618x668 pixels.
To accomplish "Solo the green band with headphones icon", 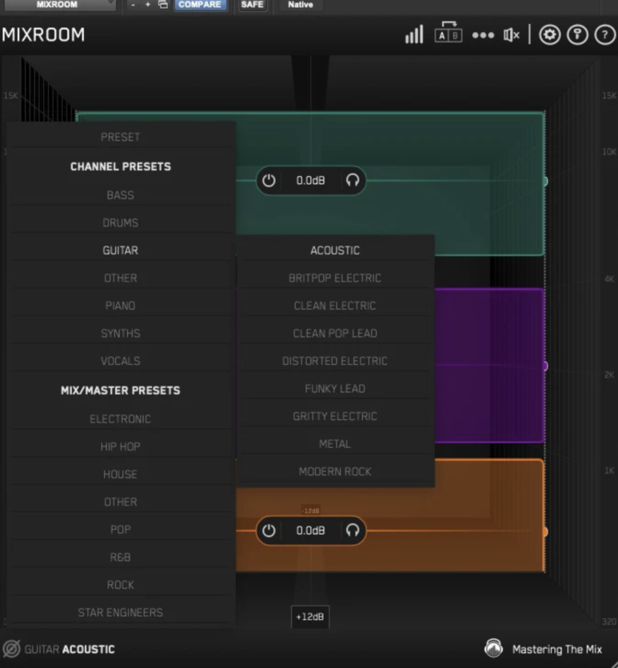I will tap(353, 180).
